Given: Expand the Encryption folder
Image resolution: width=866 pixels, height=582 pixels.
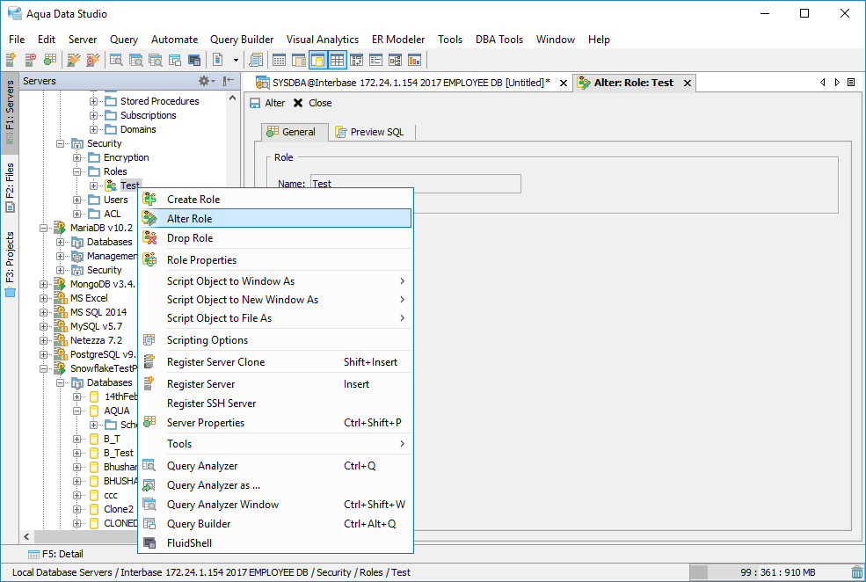Looking at the screenshot, I should pos(76,158).
